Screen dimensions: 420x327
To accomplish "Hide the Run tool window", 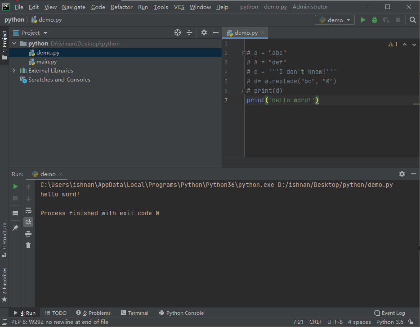I will point(414,174).
